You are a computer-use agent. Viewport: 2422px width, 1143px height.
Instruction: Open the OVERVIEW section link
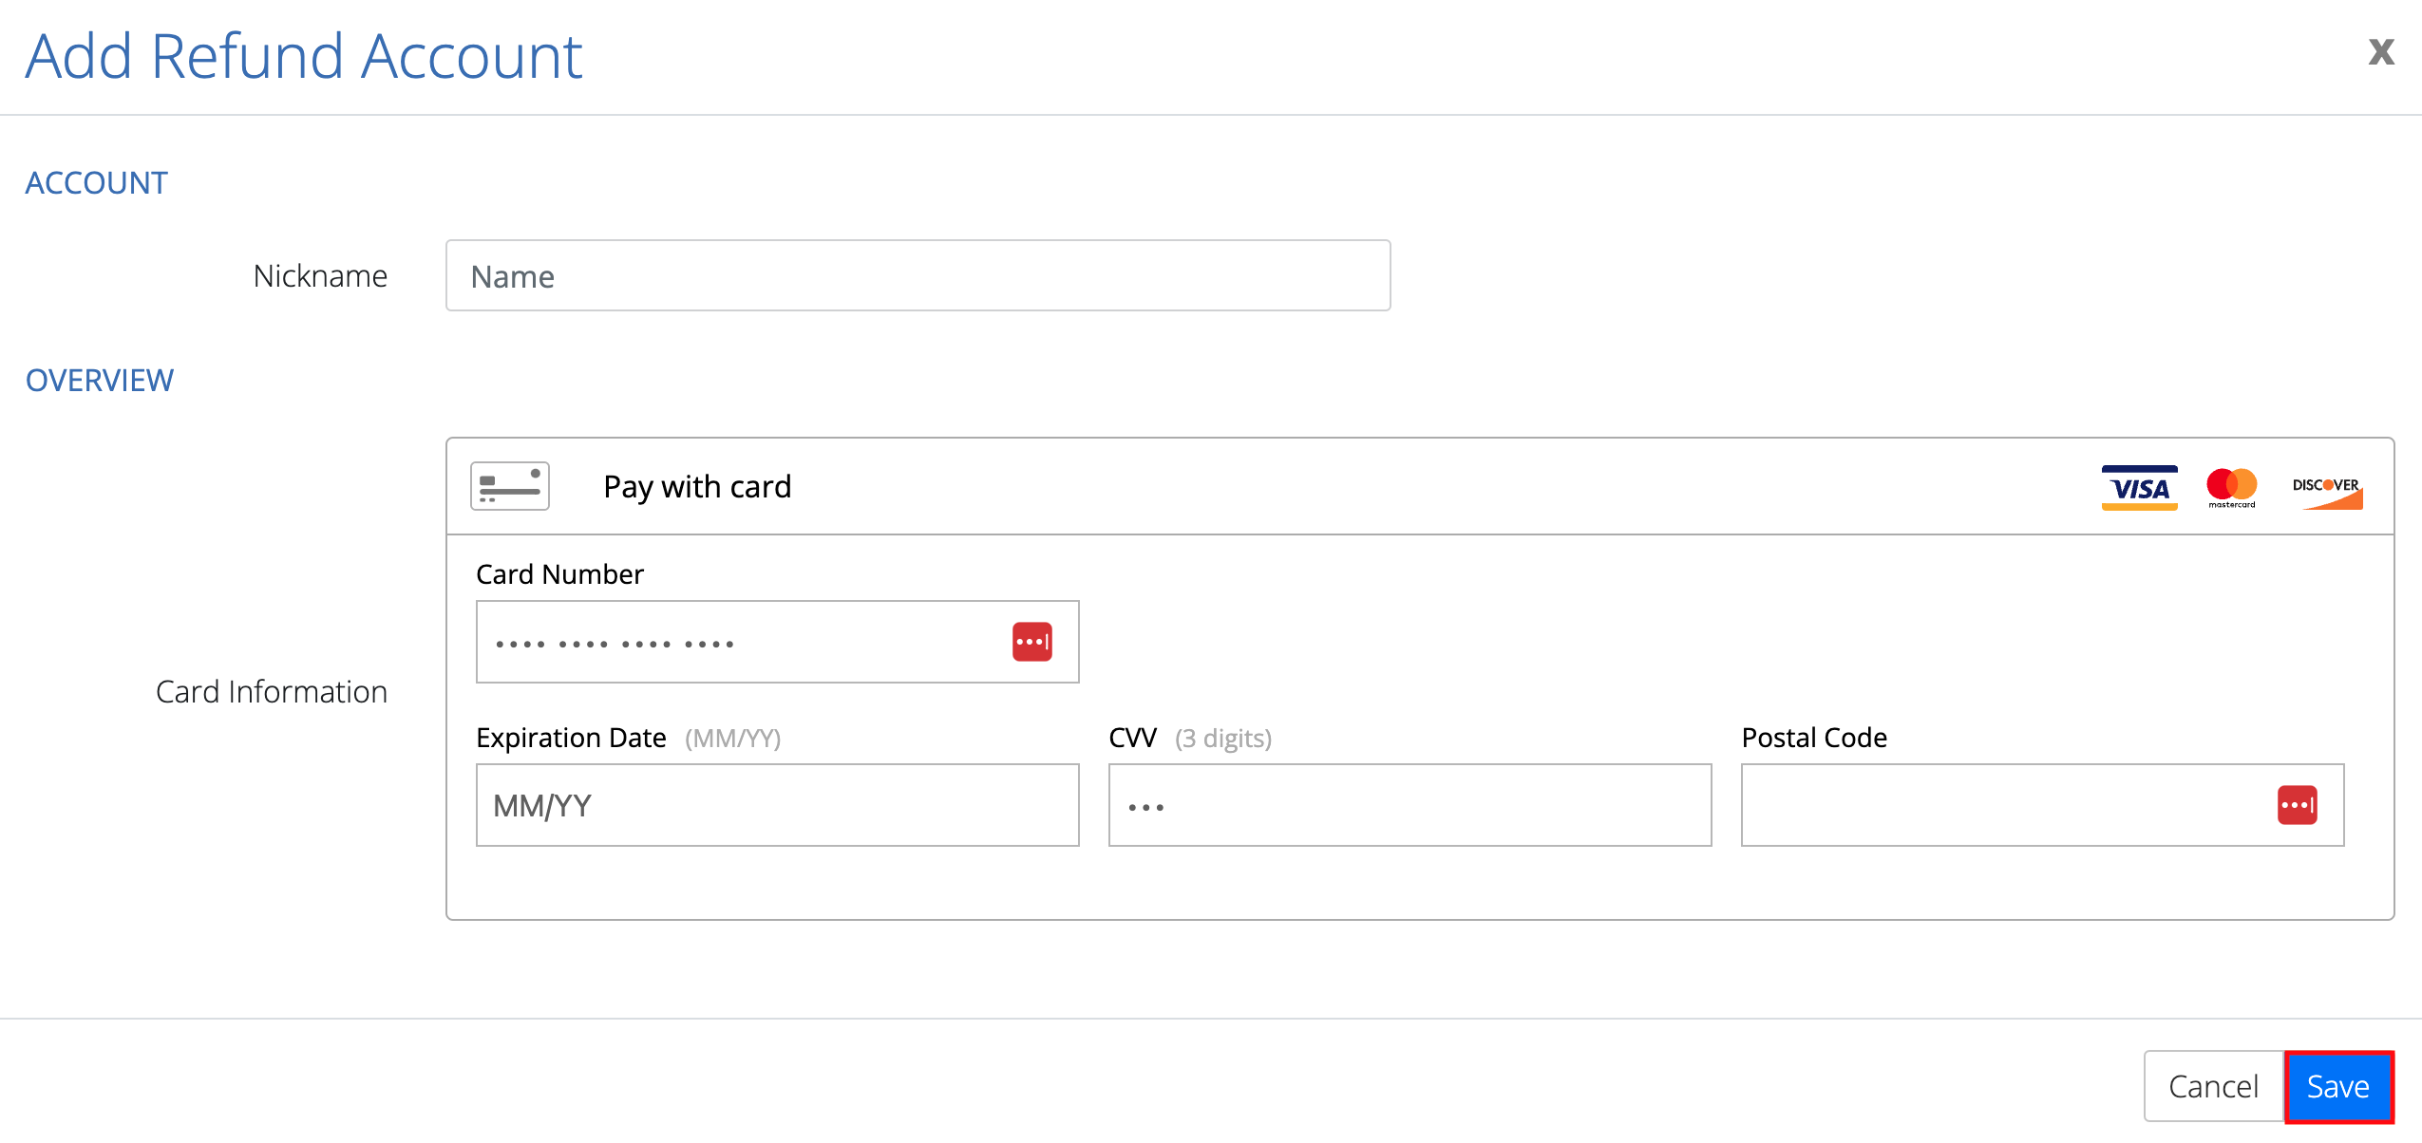click(x=99, y=380)
